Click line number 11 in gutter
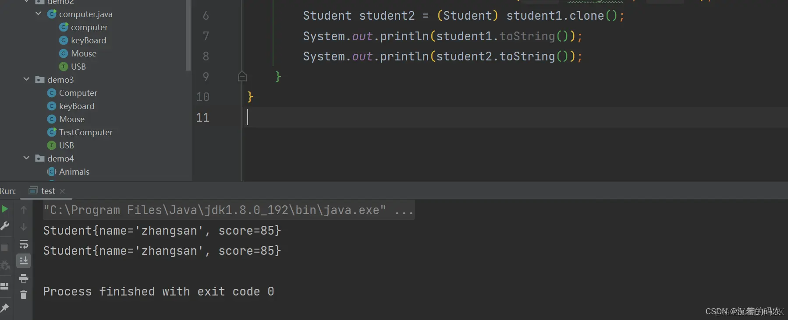The width and height of the screenshot is (788, 320). click(202, 117)
